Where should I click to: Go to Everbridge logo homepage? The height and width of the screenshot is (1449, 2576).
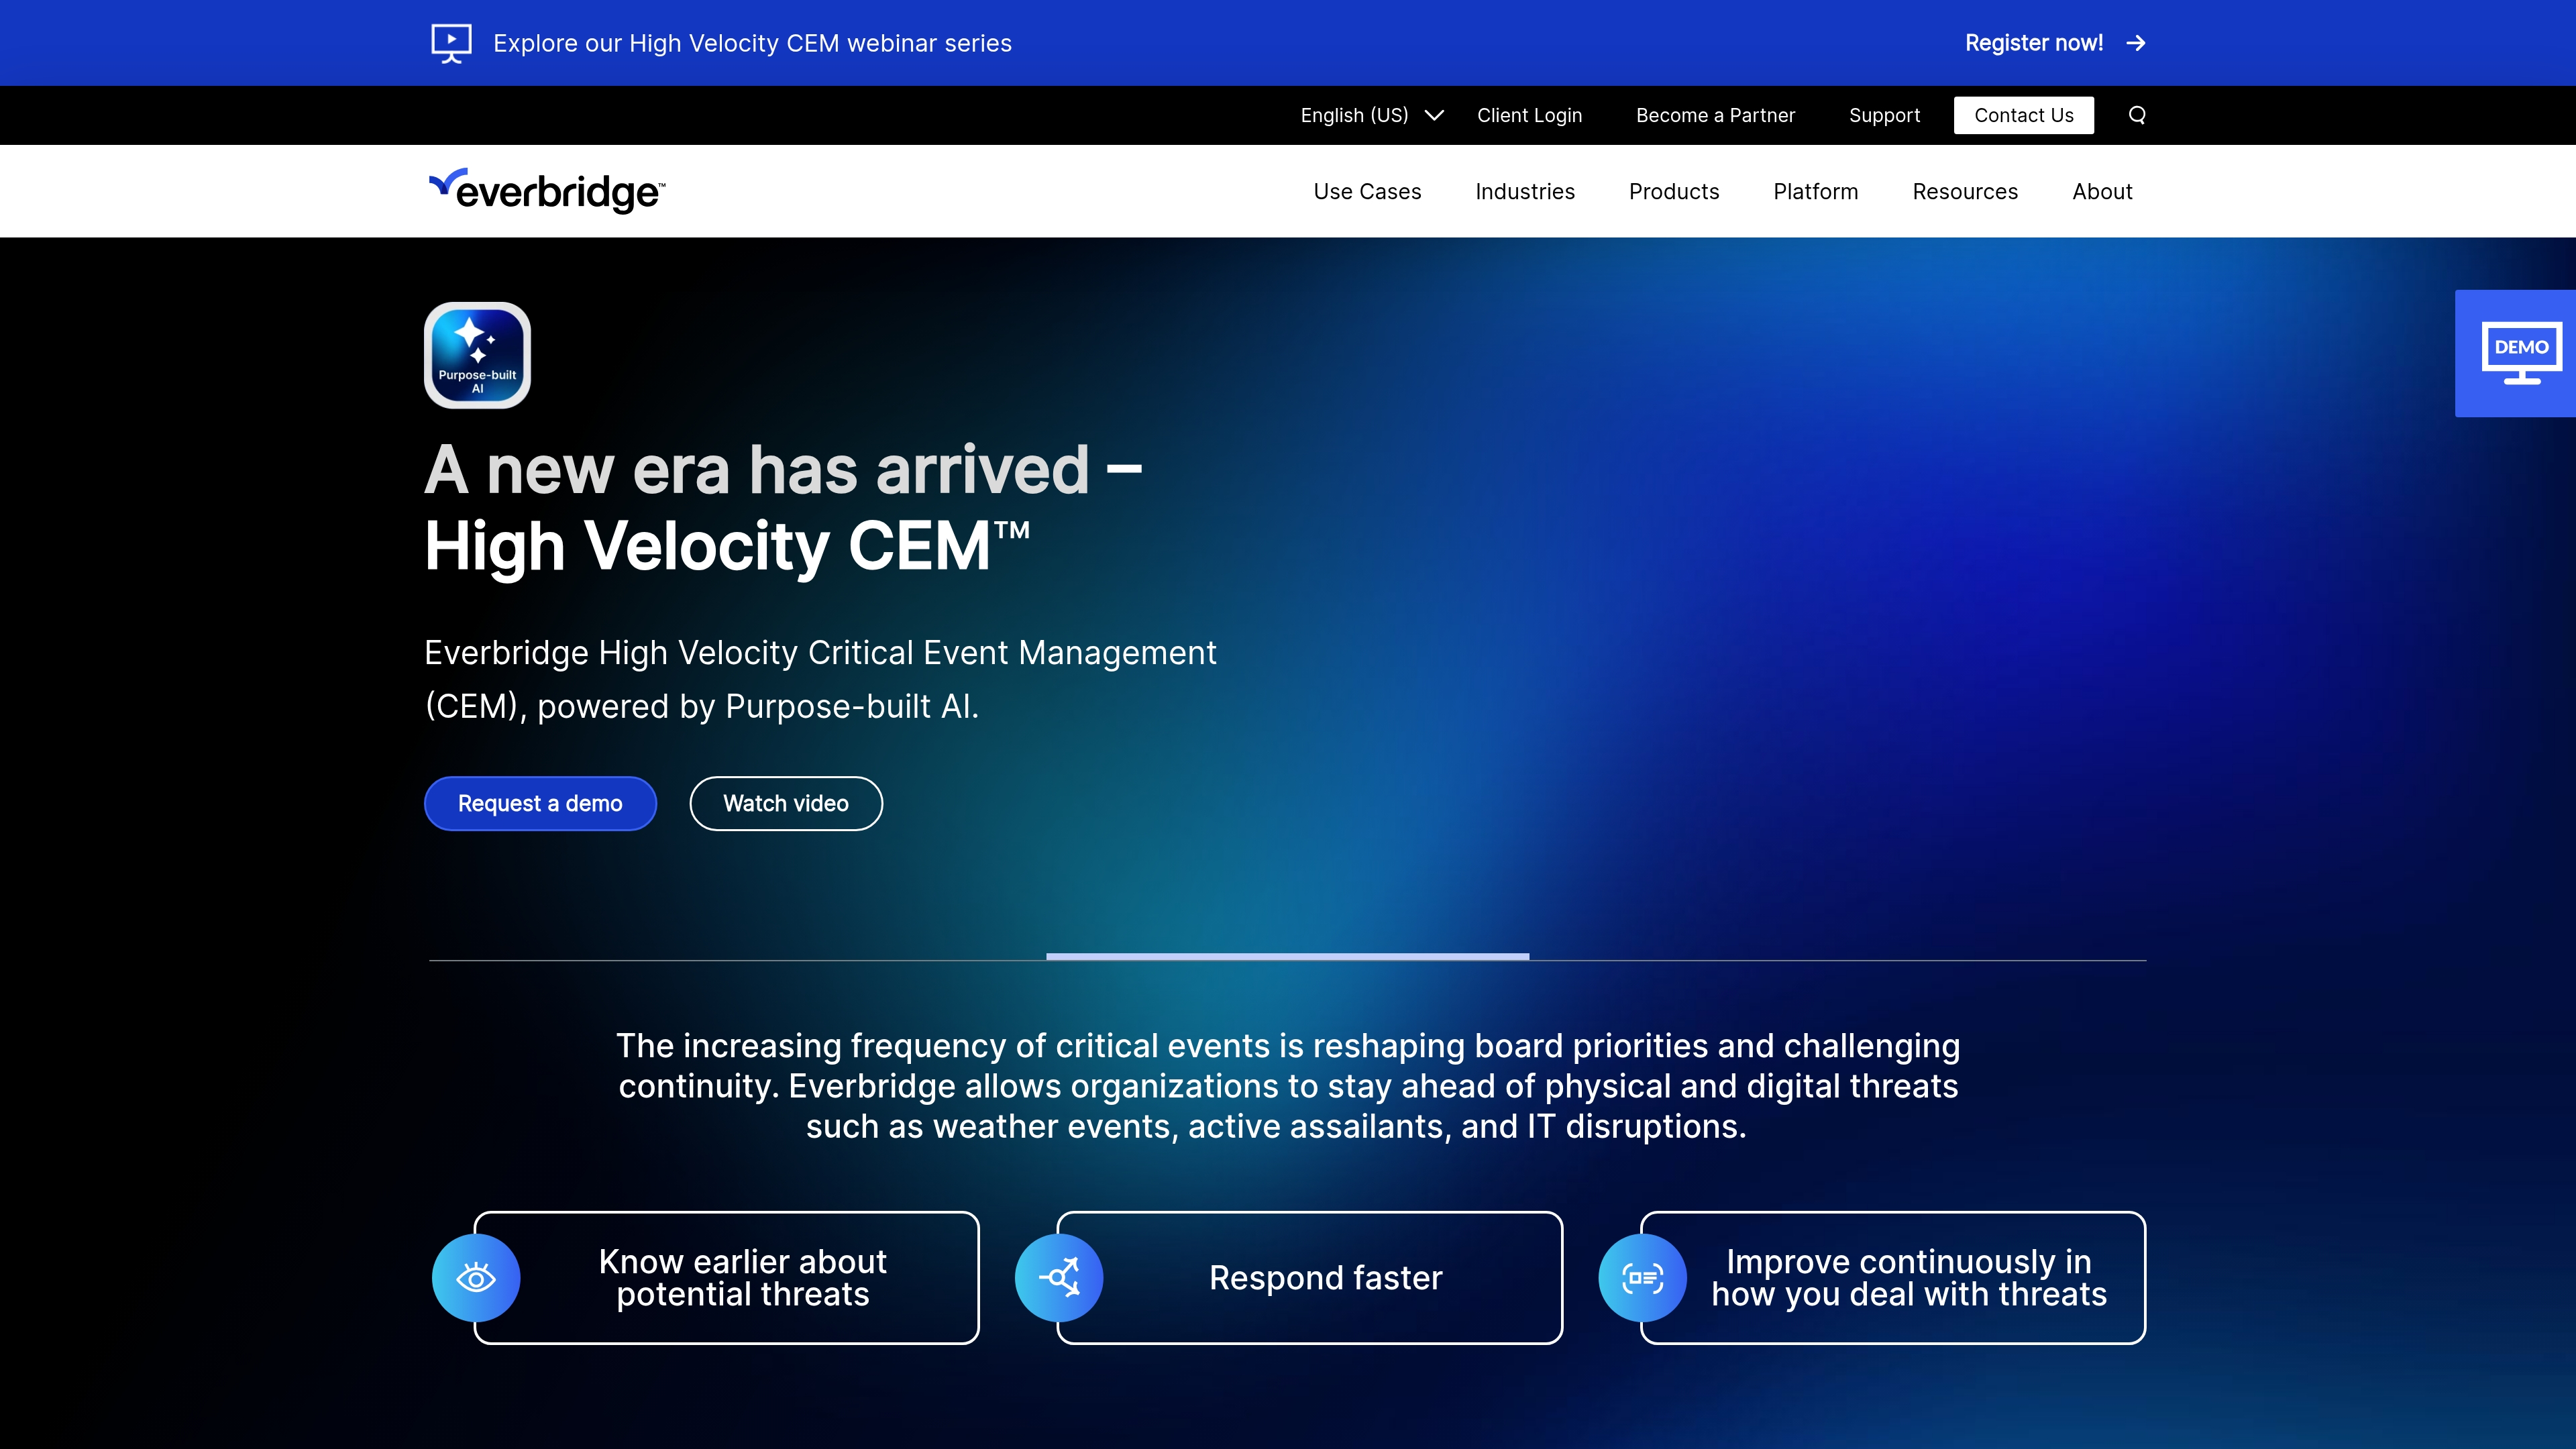547,190
